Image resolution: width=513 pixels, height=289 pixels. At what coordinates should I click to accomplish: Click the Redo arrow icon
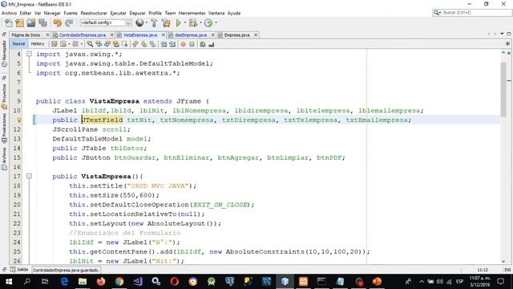coord(69,23)
